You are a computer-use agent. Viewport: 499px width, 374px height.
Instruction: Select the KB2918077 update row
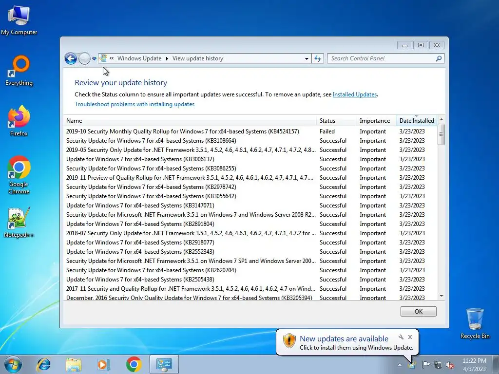pyautogui.click(x=250, y=243)
